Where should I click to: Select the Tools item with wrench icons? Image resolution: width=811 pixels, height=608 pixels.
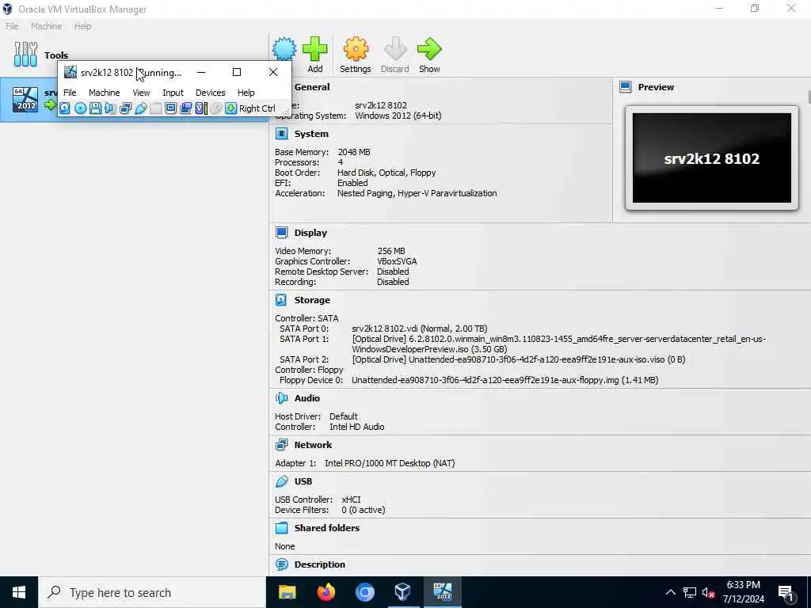41,55
